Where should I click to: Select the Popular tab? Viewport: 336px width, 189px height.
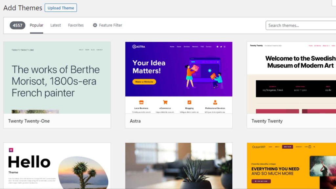tap(36, 25)
